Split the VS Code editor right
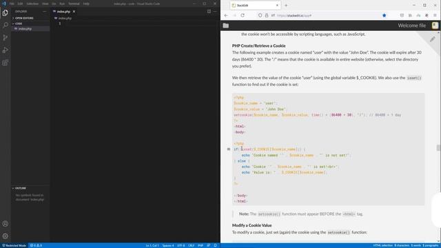Image resolution: width=441 pixels, height=248 pixels. click(x=209, y=12)
